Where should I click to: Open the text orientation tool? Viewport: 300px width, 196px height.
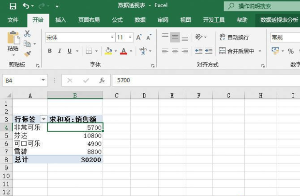[x=198, y=37]
